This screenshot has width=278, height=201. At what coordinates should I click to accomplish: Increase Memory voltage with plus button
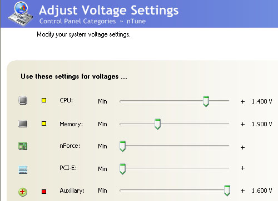(242, 125)
